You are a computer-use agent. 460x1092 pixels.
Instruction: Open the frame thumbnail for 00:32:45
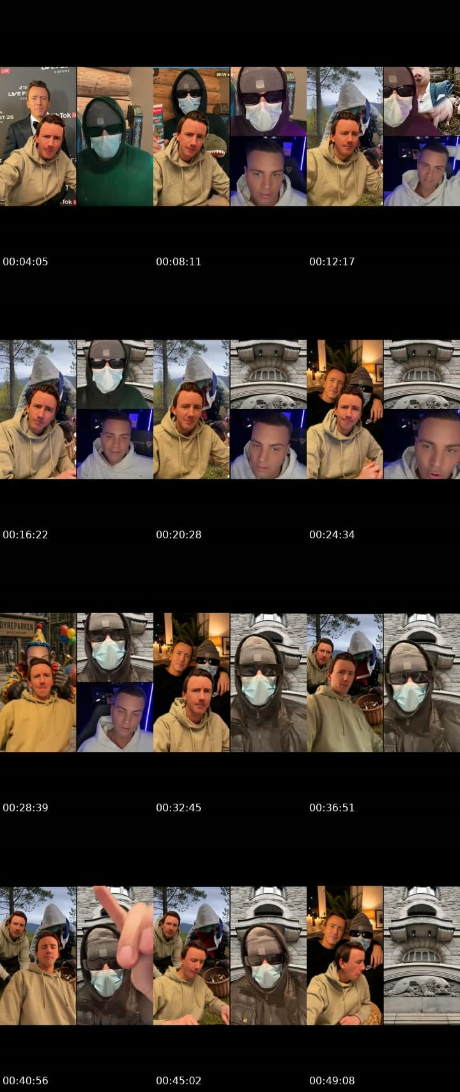coord(230,682)
